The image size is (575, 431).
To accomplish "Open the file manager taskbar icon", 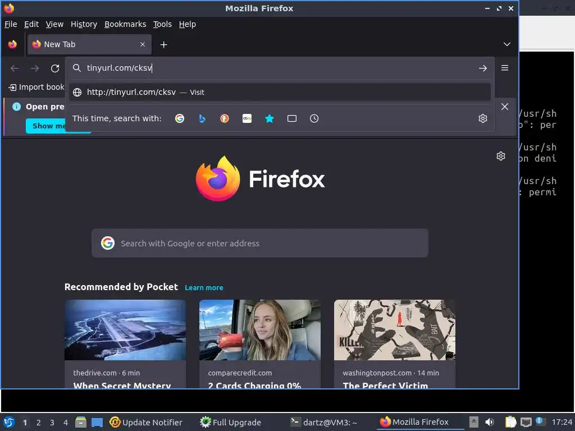I will (81, 422).
